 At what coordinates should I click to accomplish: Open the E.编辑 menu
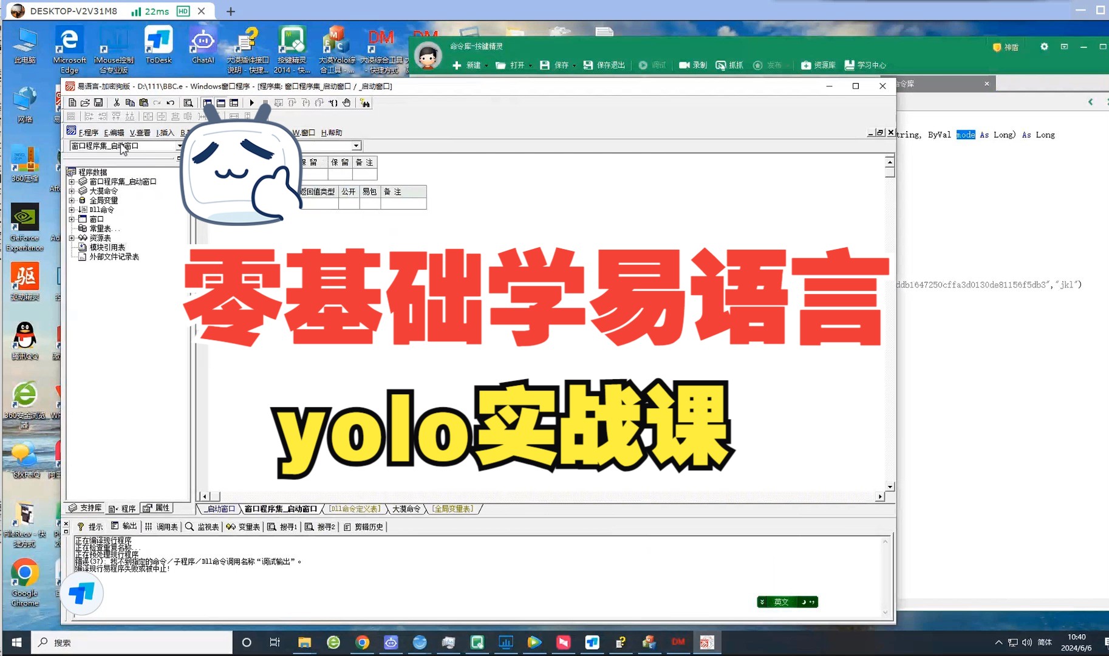[x=114, y=132]
